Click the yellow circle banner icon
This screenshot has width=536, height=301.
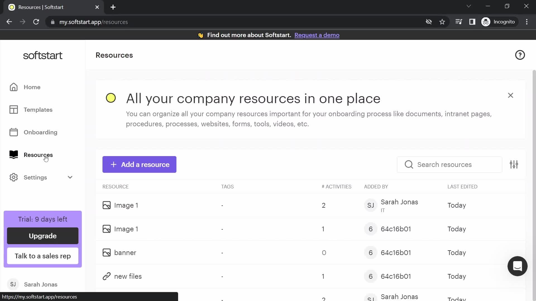[111, 98]
